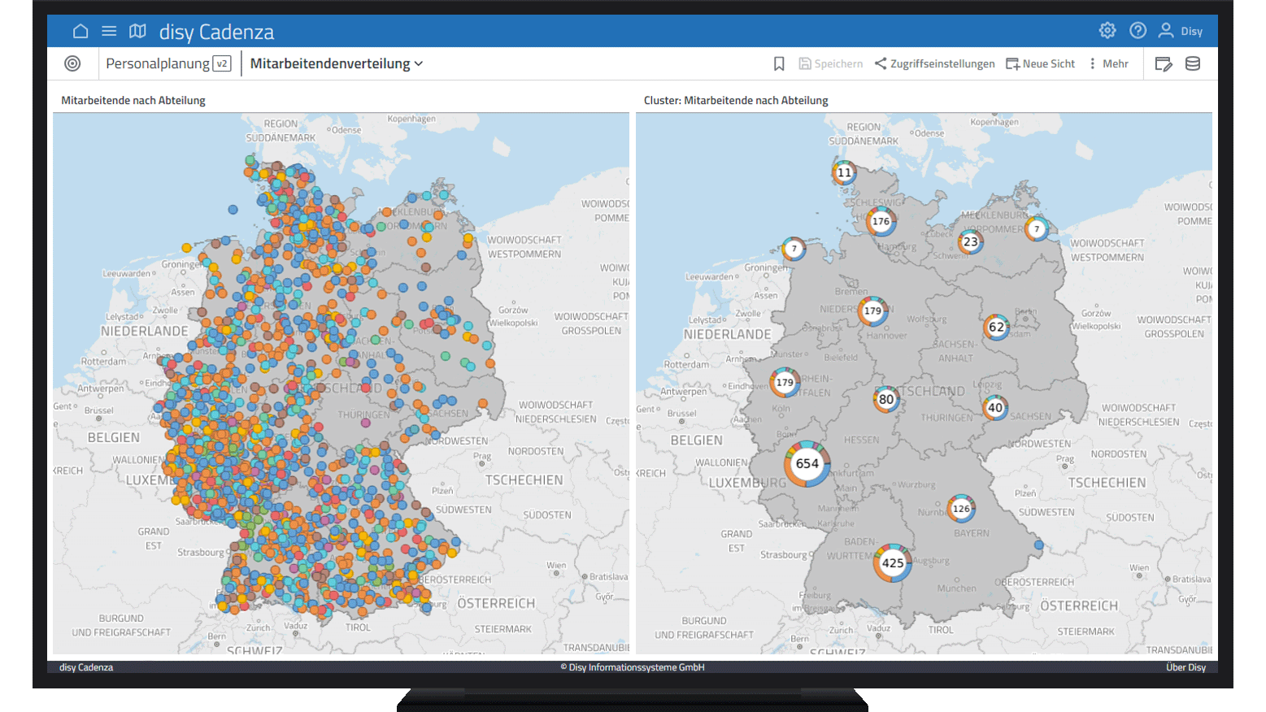Click the Speichern save disk icon
The width and height of the screenshot is (1266, 712).
804,63
